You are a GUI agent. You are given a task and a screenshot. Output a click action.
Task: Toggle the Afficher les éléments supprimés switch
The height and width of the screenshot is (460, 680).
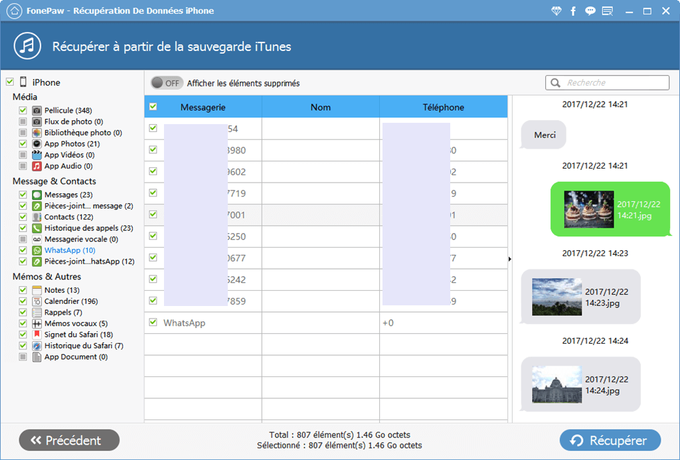(166, 83)
